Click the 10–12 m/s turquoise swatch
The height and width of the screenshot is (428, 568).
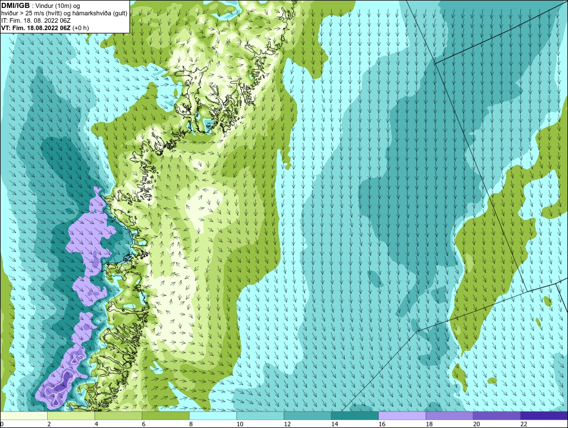tap(261, 415)
